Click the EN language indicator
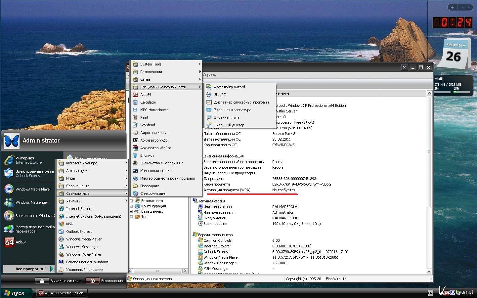The height and width of the screenshot is (298, 477). [430, 293]
